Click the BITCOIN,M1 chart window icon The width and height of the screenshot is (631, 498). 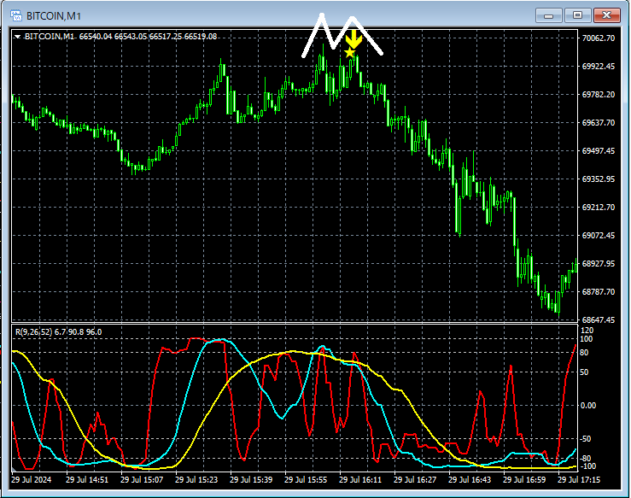tap(16, 15)
